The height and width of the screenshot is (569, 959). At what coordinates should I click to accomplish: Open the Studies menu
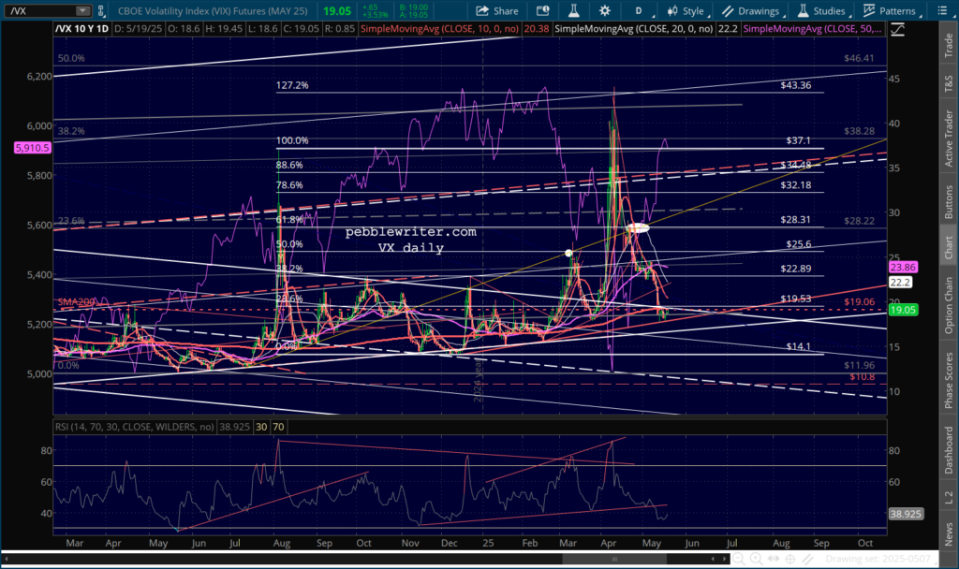point(823,11)
